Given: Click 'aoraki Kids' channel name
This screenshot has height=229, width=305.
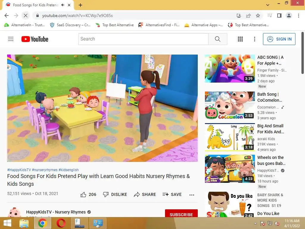Looking at the screenshot, I should (266, 139).
